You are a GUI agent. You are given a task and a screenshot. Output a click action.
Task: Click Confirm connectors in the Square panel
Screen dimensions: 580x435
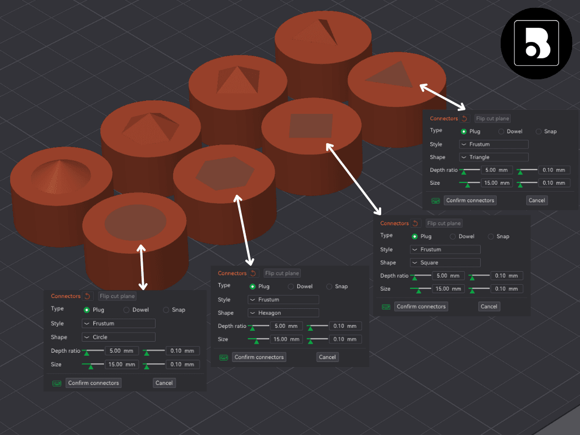click(421, 306)
